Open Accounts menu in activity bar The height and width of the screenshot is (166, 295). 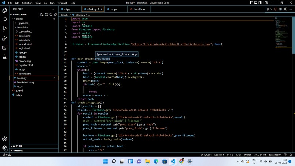[4, 139]
